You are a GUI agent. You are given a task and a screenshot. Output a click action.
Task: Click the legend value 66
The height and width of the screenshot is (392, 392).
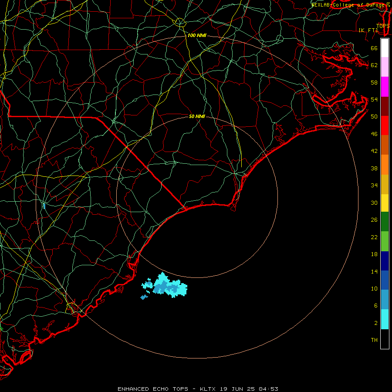374,48
